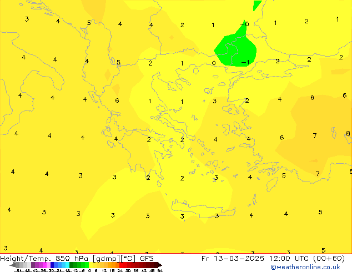Click the island of Crete outline
The height and width of the screenshot is (272, 352).
[203, 209]
